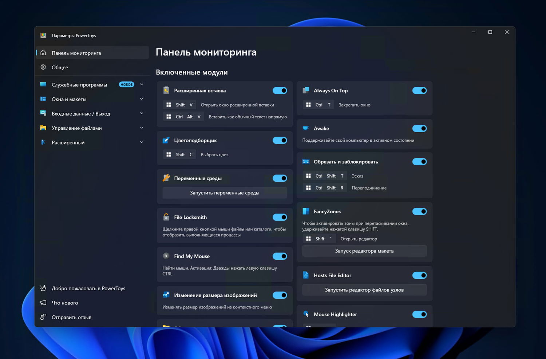The height and width of the screenshot is (359, 546).
Task: Disable the Find My Mouse toggle
Action: tap(280, 256)
